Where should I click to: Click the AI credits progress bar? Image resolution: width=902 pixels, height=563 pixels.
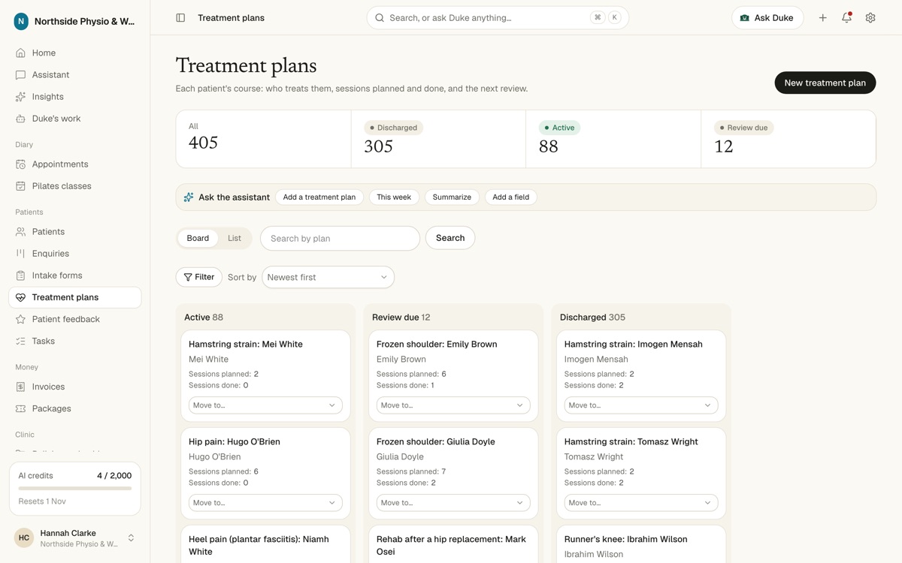click(75, 489)
